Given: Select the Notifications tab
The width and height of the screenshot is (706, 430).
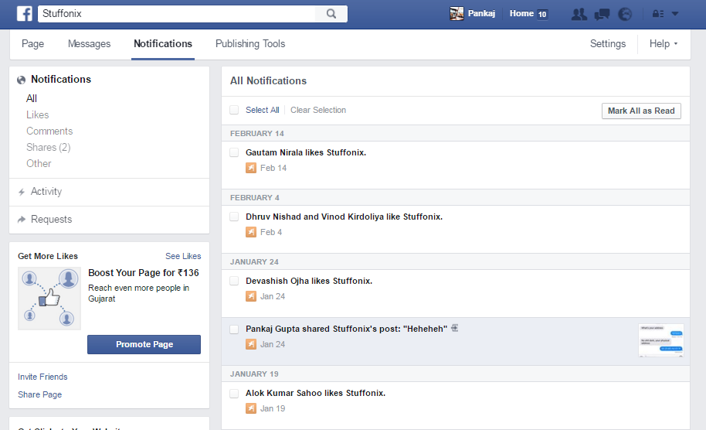Looking at the screenshot, I should [x=163, y=44].
